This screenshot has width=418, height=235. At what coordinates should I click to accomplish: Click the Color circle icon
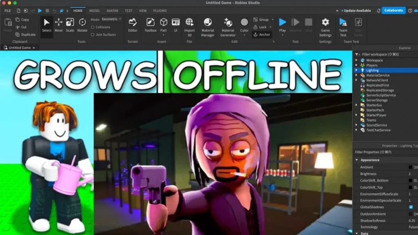[244, 22]
